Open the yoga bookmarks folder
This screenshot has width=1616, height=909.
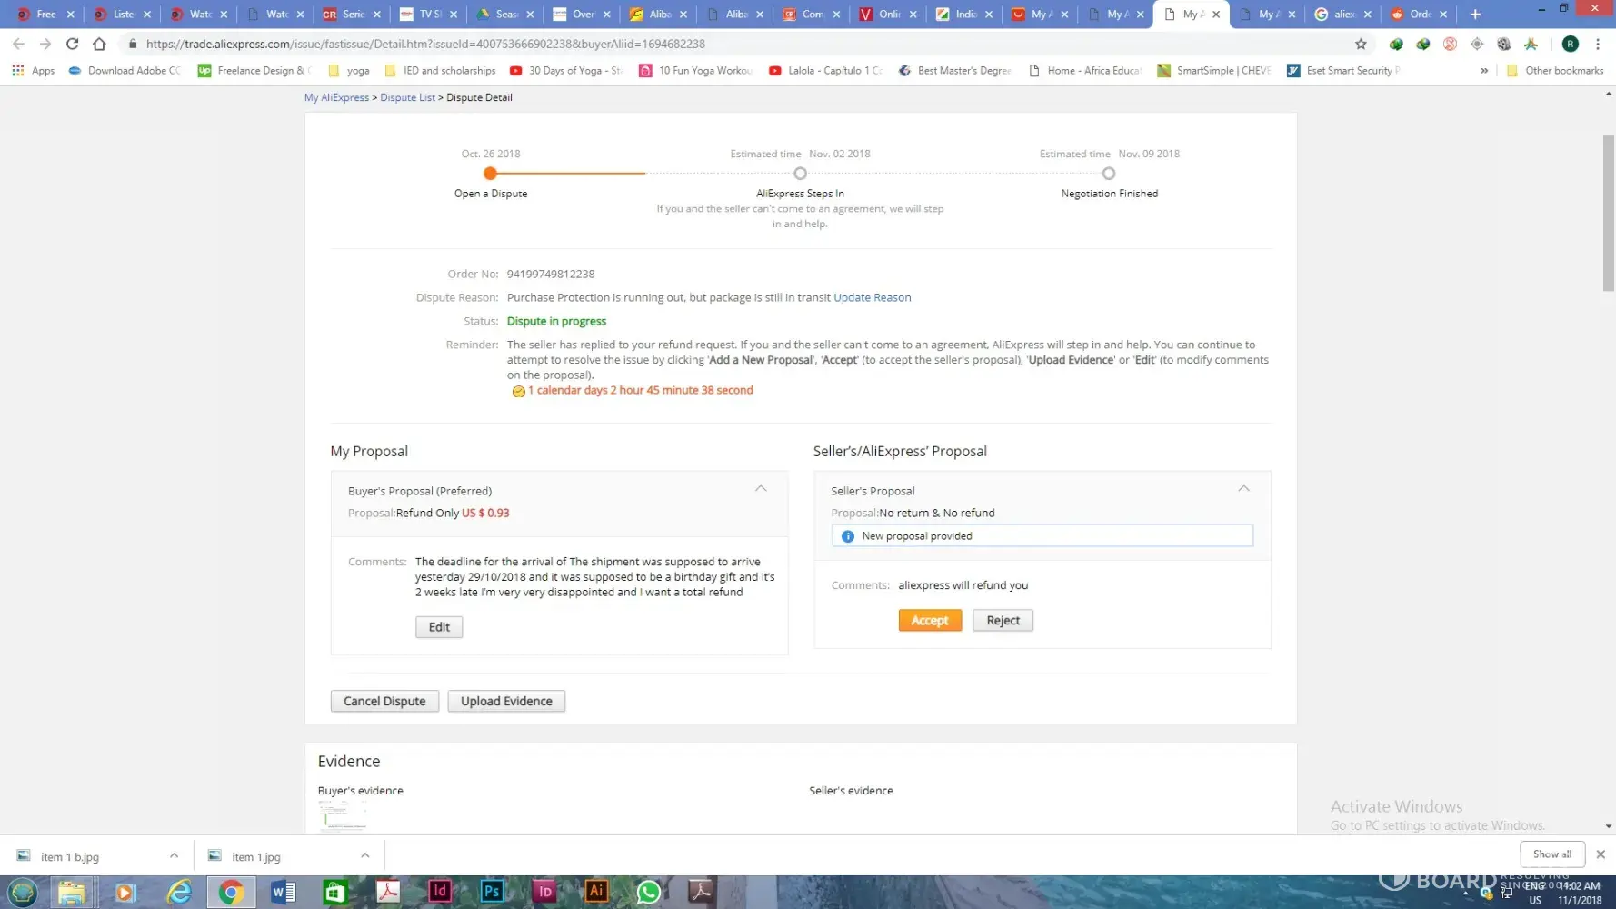(x=349, y=70)
